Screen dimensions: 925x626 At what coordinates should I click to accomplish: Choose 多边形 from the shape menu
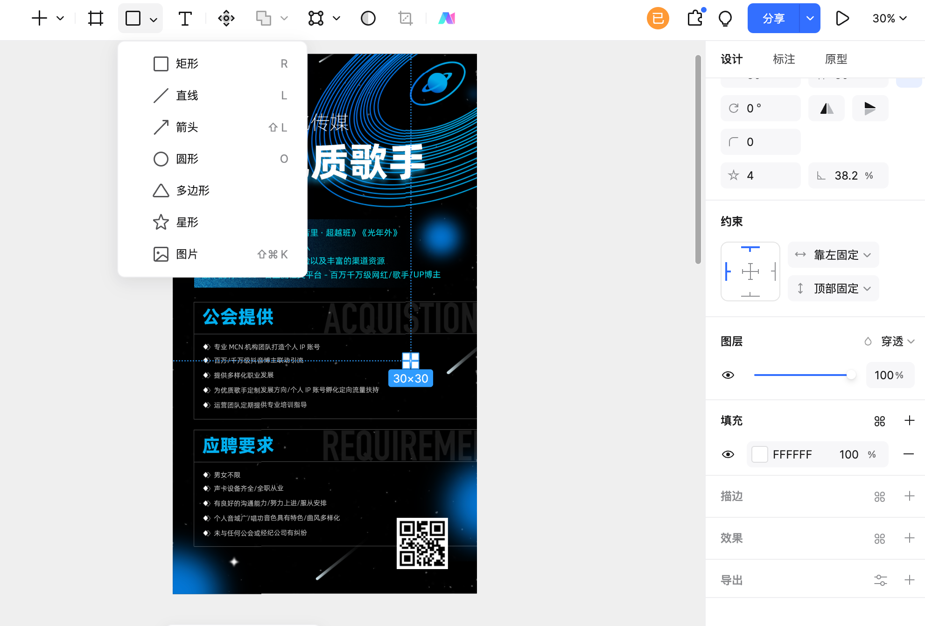coord(213,190)
